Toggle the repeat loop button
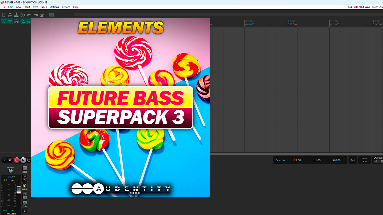This screenshot has height=215, width=383. point(29,160)
